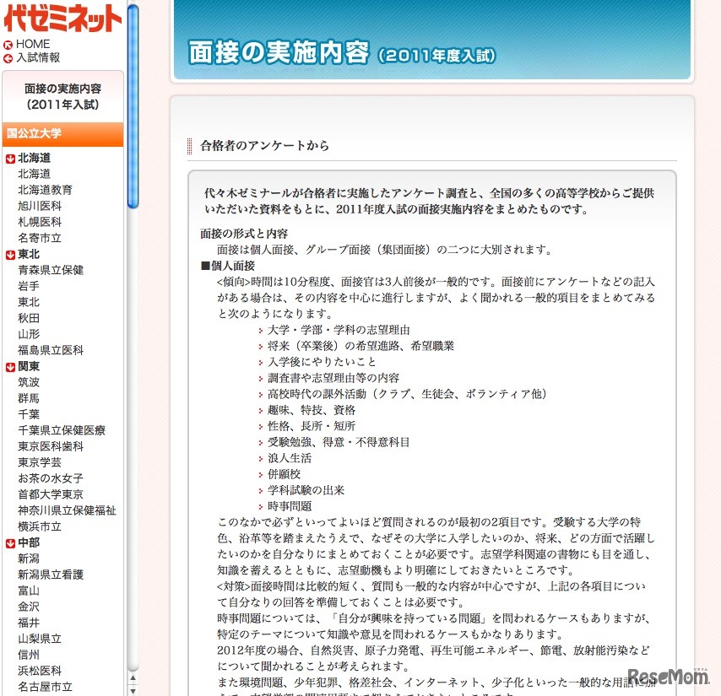Expand the 関東 region section
Image resolution: width=721 pixels, height=696 pixels.
pos(27,365)
